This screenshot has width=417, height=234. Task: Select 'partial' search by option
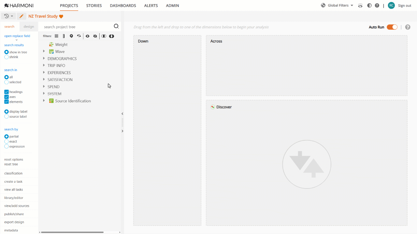coord(7,136)
